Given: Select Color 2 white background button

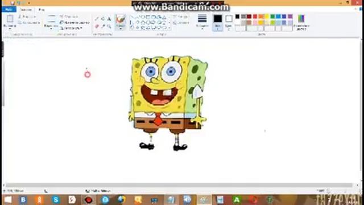Looking at the screenshot, I should (229, 23).
